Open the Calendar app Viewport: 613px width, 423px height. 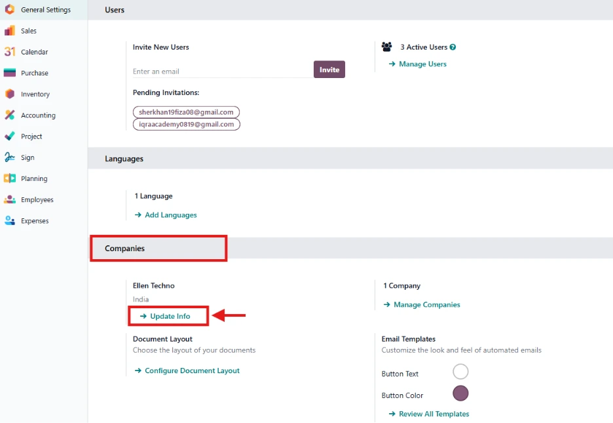[x=35, y=52]
